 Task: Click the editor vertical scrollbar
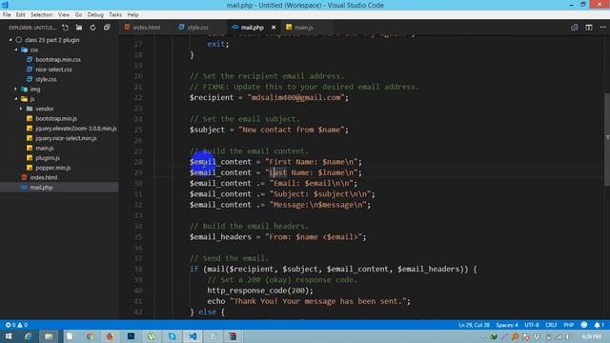607,139
